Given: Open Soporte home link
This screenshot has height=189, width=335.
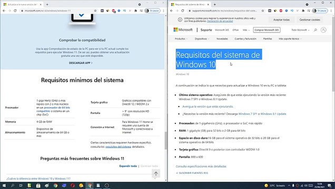Looking at the screenshot, I should [x=206, y=30].
